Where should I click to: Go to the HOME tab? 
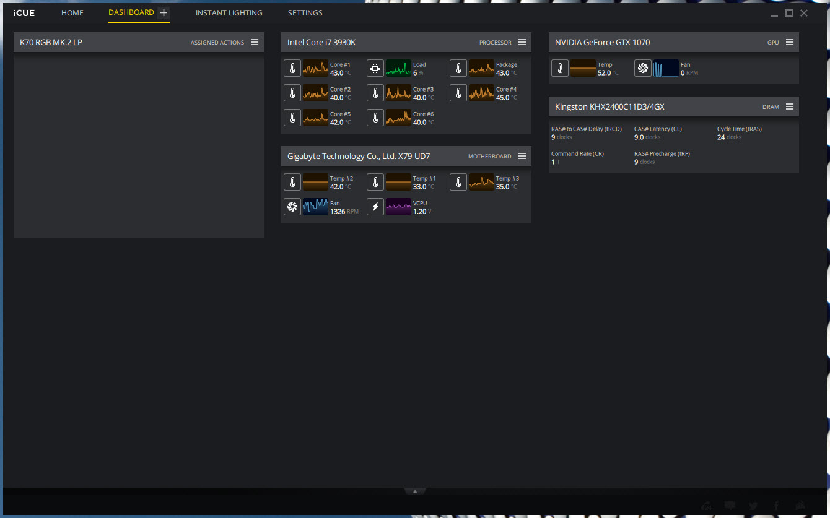(72, 13)
